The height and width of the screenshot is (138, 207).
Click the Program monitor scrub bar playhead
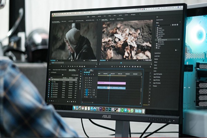(121, 63)
